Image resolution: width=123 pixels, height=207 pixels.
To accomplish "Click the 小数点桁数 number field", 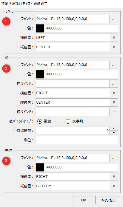I will [73, 131].
